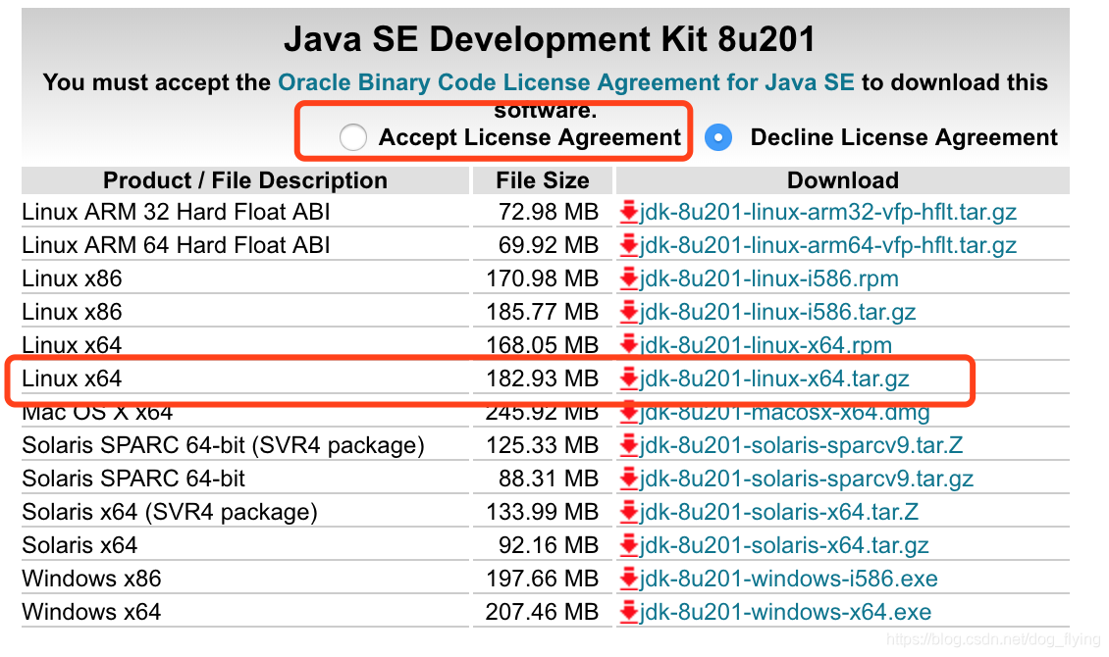This screenshot has width=1109, height=657.
Task: Download jdk-8u201-windows-x64.exe
Action: point(785,612)
